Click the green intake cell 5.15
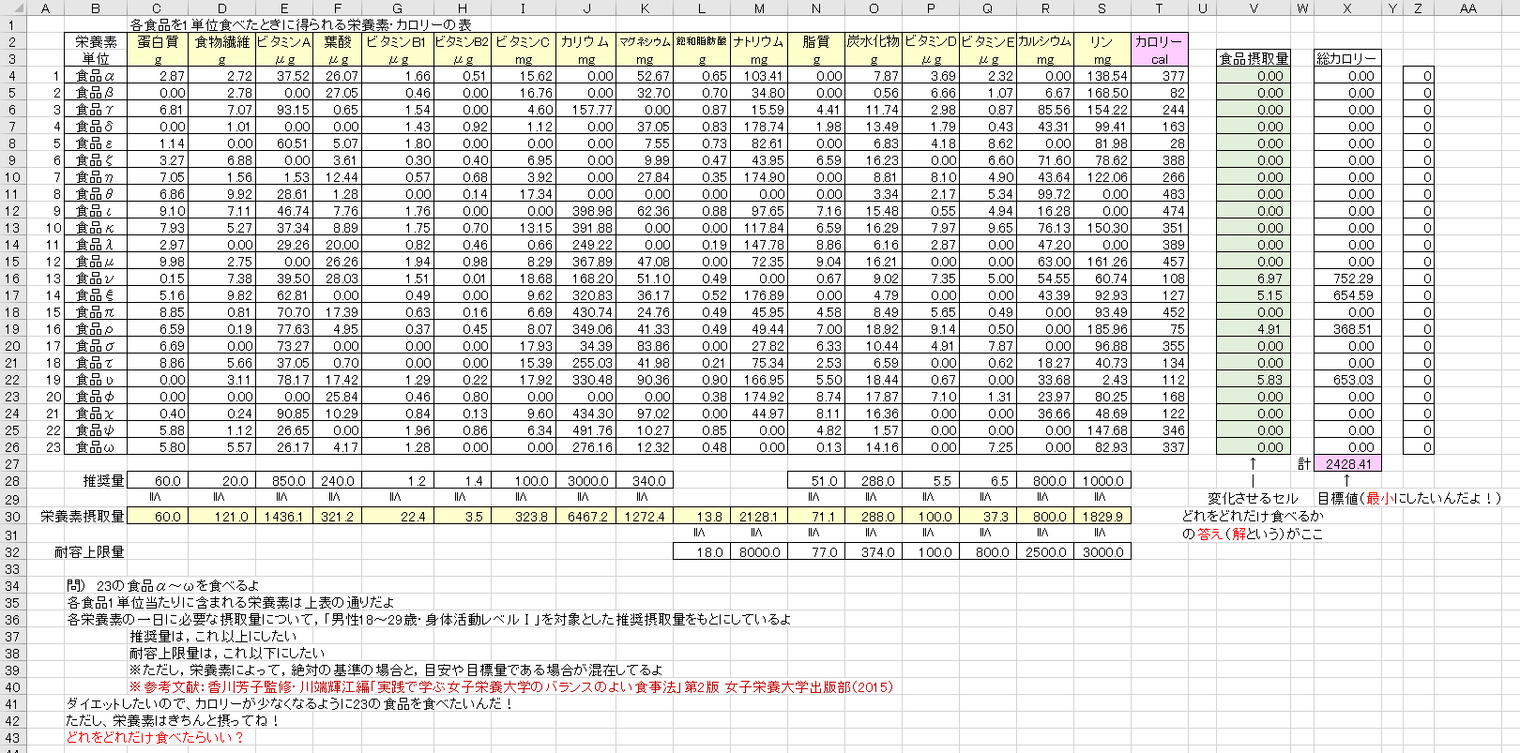The width and height of the screenshot is (1520, 753). point(1254,295)
